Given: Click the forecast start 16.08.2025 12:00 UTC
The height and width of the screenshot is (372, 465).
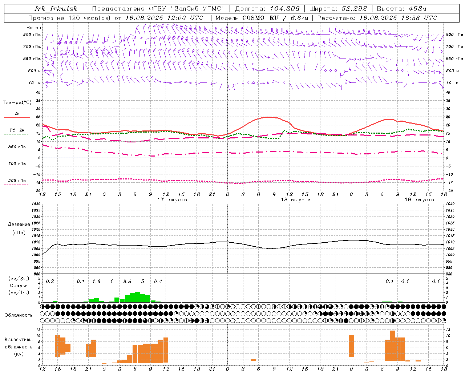Looking at the screenshot, I should pyautogui.click(x=164, y=18).
